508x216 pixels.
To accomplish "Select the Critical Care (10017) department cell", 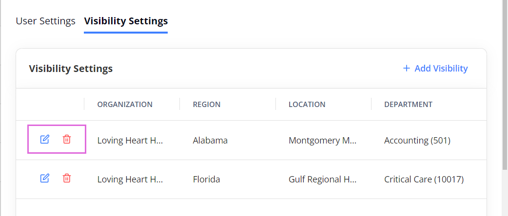I will pos(424,179).
